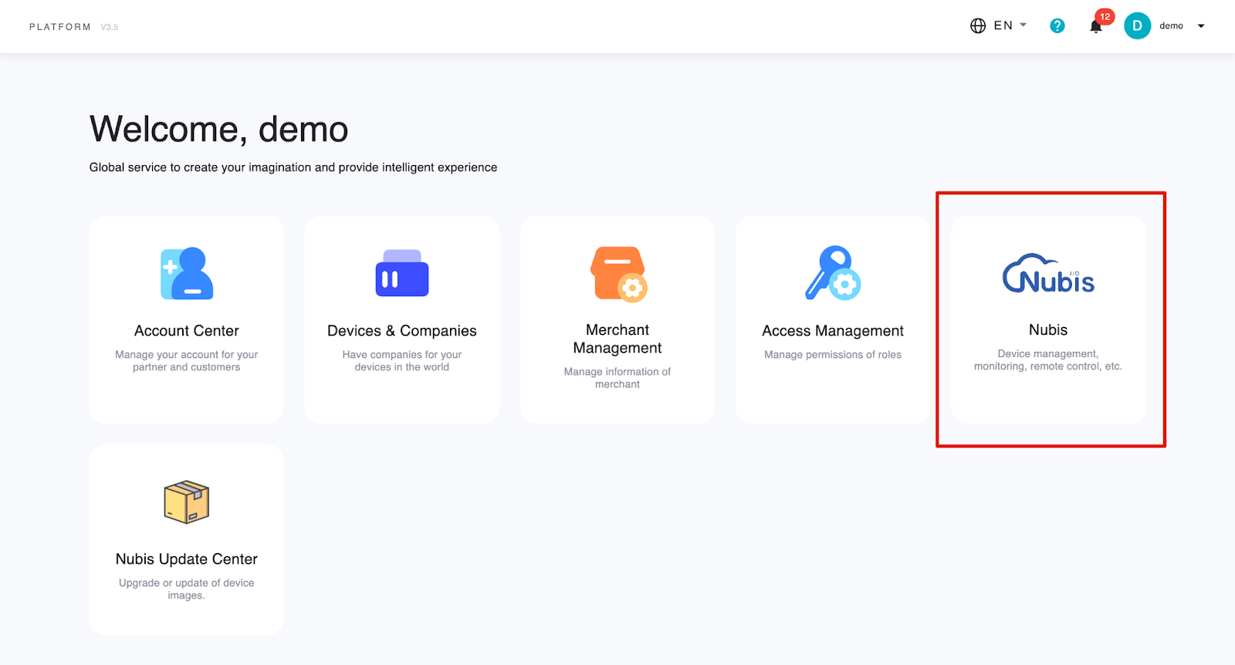Open the Account Center title
Viewport: 1235px width, 665px height.
(x=187, y=331)
